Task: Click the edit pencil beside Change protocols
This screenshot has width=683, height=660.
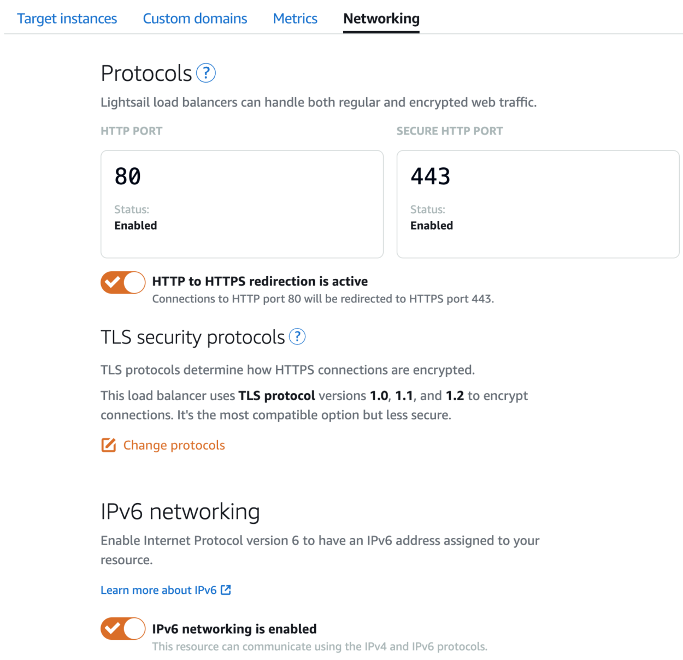Action: pyautogui.click(x=109, y=445)
